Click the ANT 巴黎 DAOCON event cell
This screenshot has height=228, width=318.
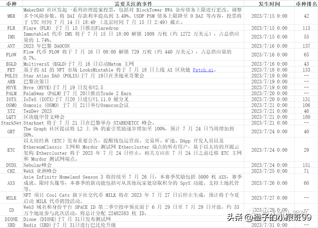pyautogui.click(x=133, y=46)
